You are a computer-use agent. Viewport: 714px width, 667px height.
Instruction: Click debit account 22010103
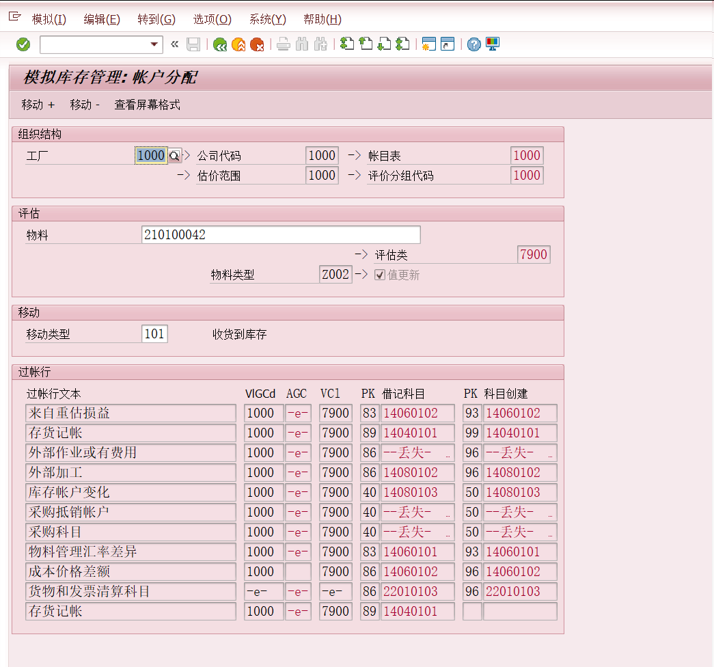point(417,591)
